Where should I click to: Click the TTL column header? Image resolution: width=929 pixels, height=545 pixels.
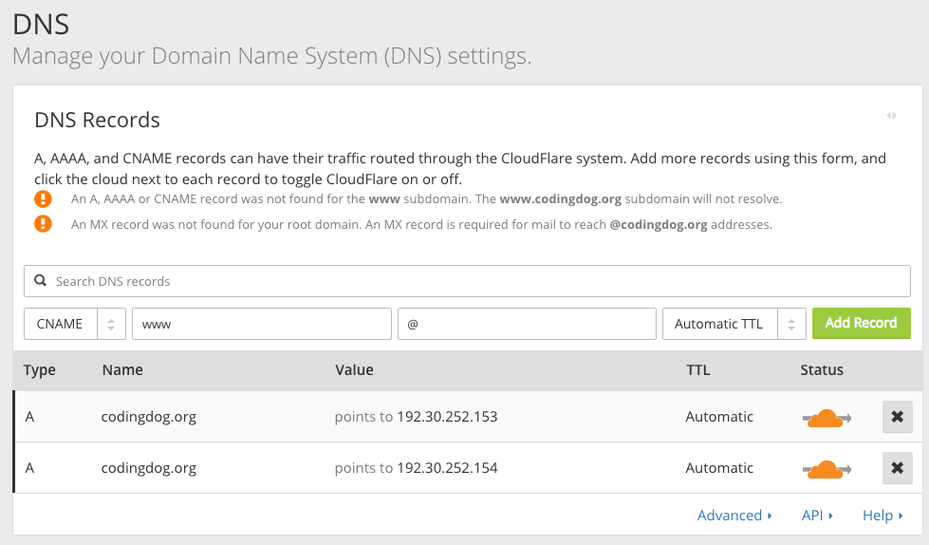click(697, 370)
